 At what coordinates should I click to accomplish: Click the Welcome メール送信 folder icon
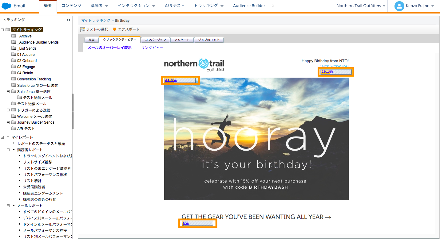click(14, 116)
